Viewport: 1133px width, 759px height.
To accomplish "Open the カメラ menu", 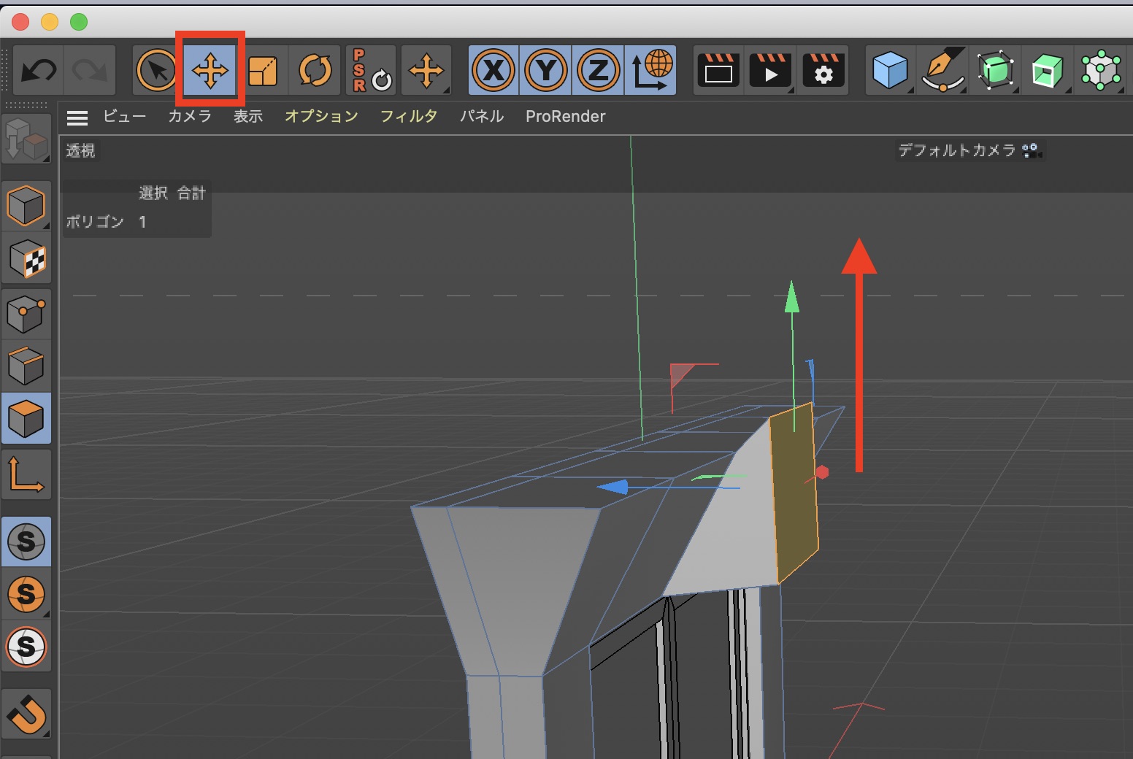I will (x=190, y=116).
